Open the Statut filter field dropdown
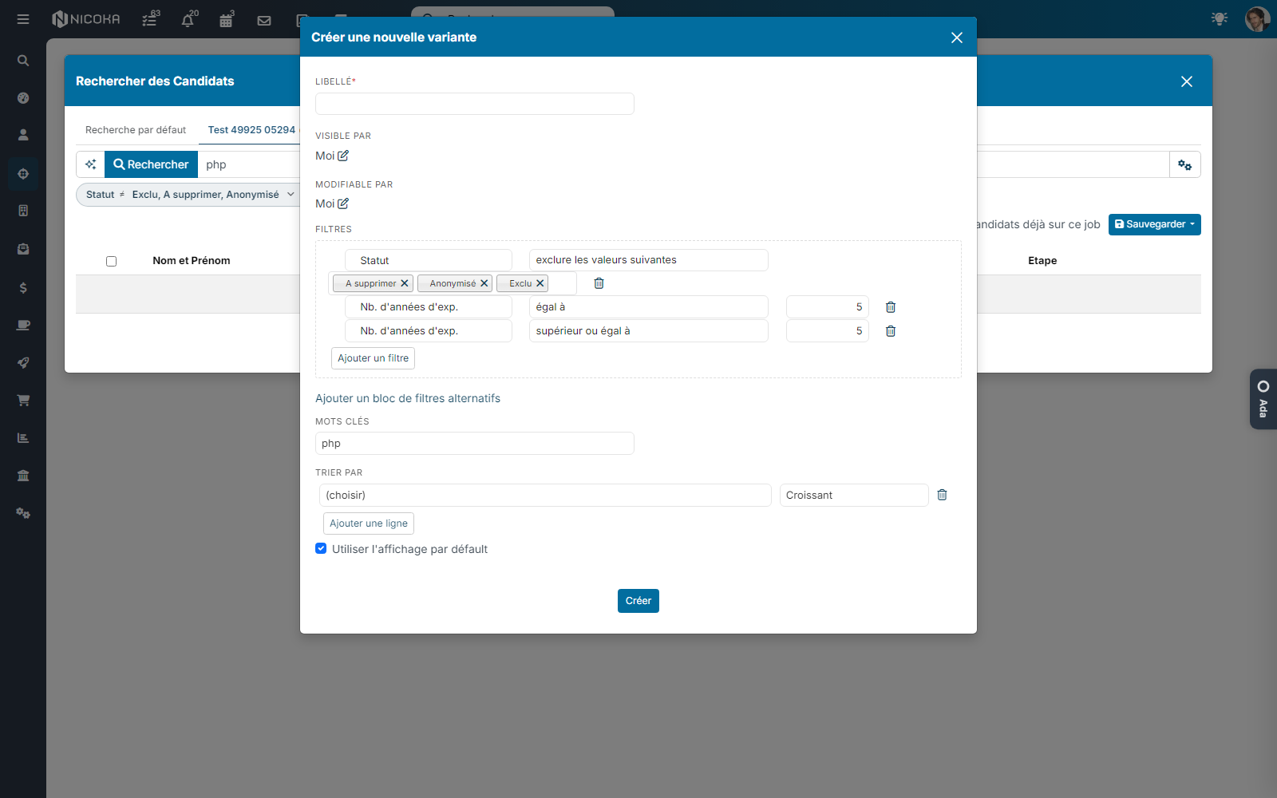The image size is (1277, 798). point(429,260)
